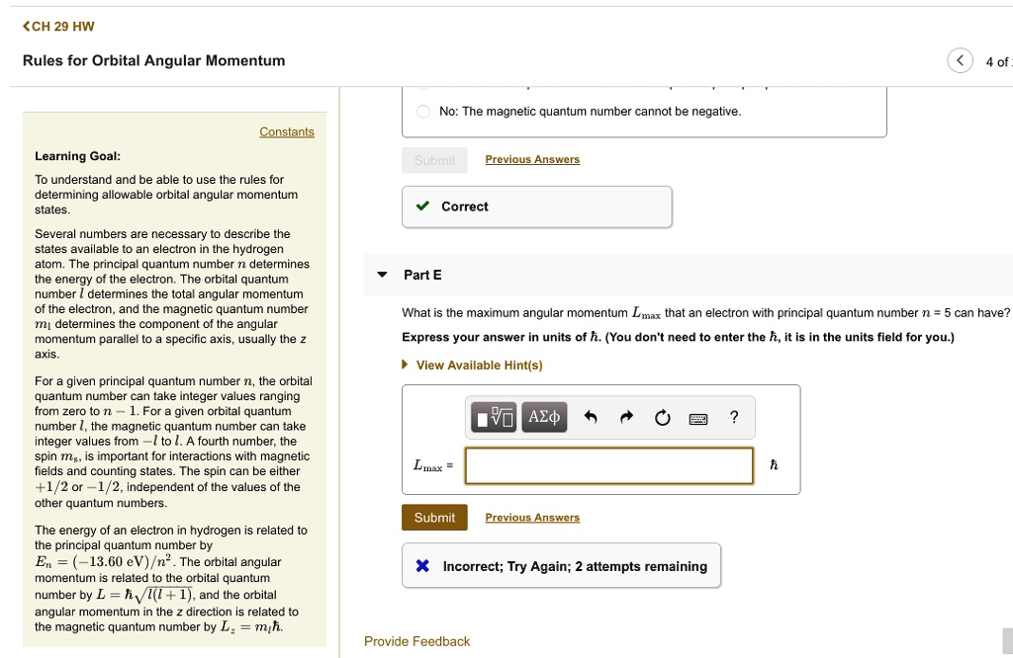This screenshot has height=658, width=1013.
Task: Navigate to the previous item using the circled chevron
Action: (960, 59)
